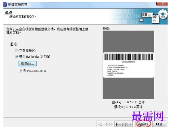
Task: Finish the wizard with 完成(F)
Action: pos(143,124)
